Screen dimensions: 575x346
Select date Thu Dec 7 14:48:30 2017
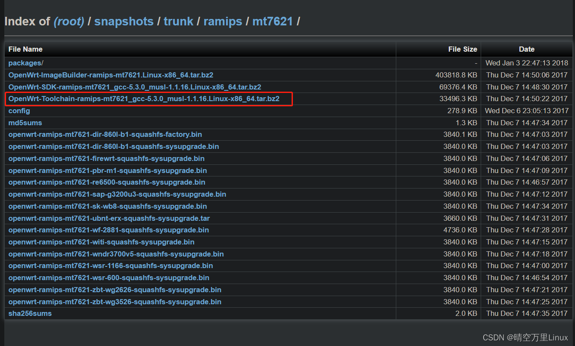point(527,87)
